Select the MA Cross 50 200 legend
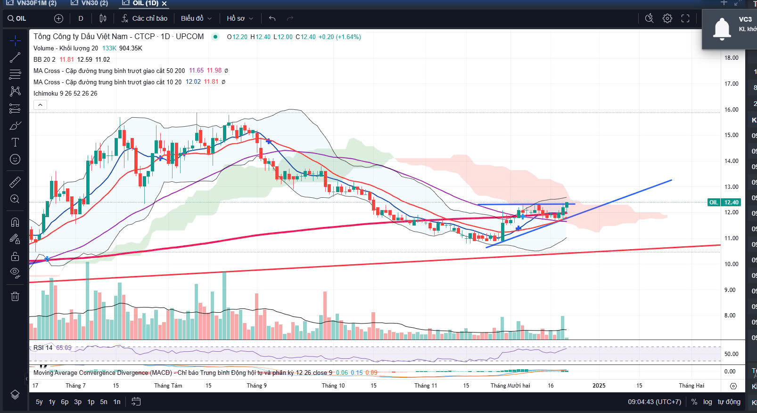 pyautogui.click(x=109, y=71)
